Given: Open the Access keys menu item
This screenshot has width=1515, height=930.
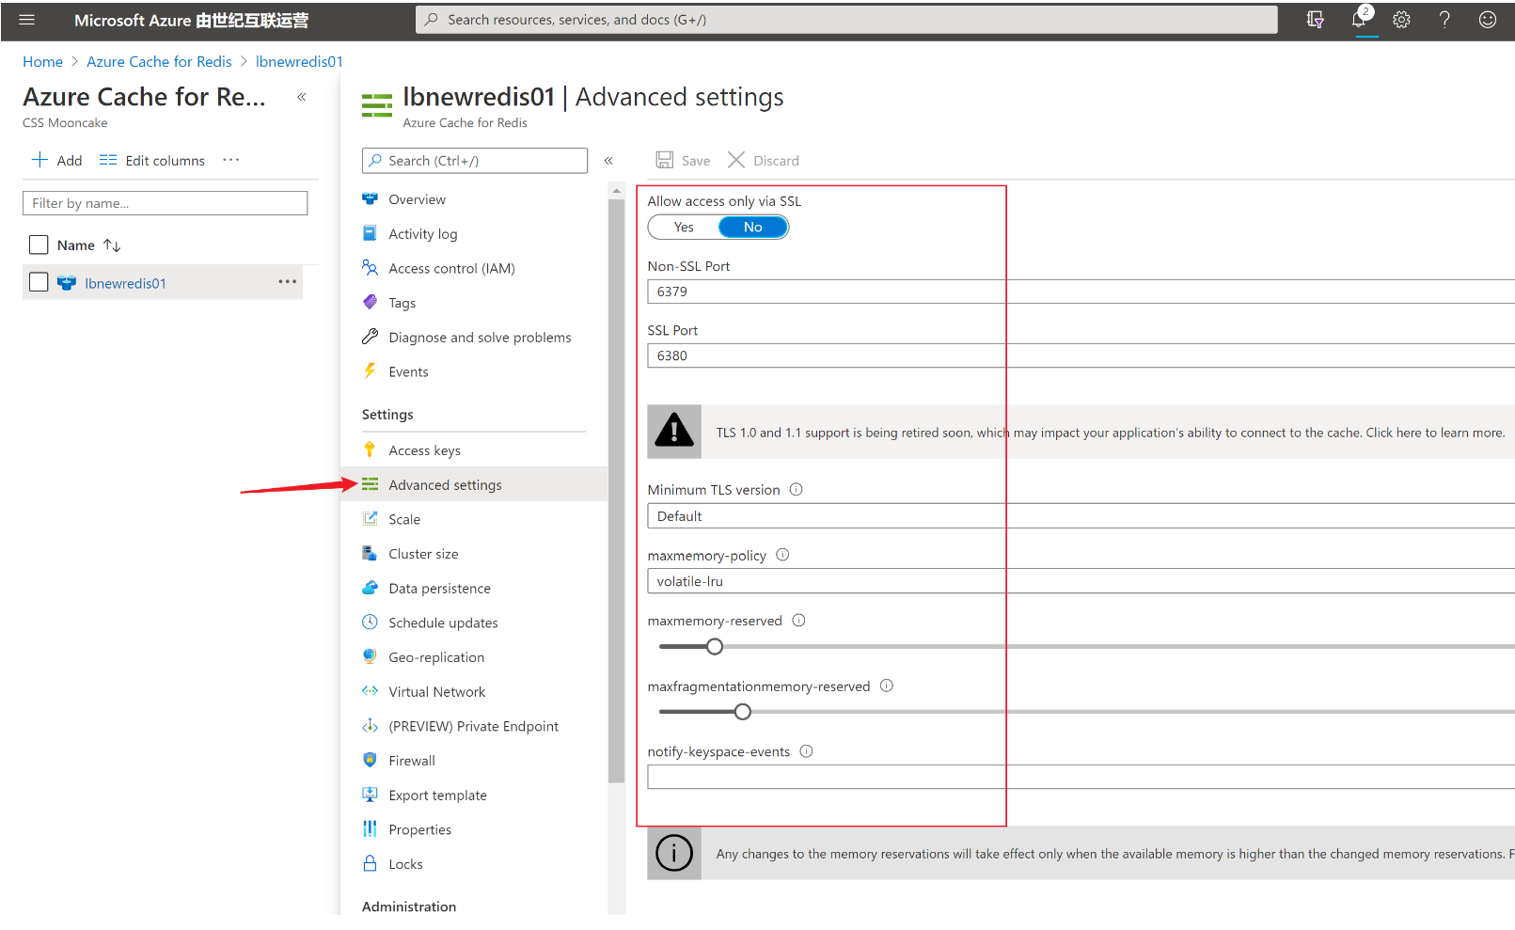Looking at the screenshot, I should click(424, 450).
